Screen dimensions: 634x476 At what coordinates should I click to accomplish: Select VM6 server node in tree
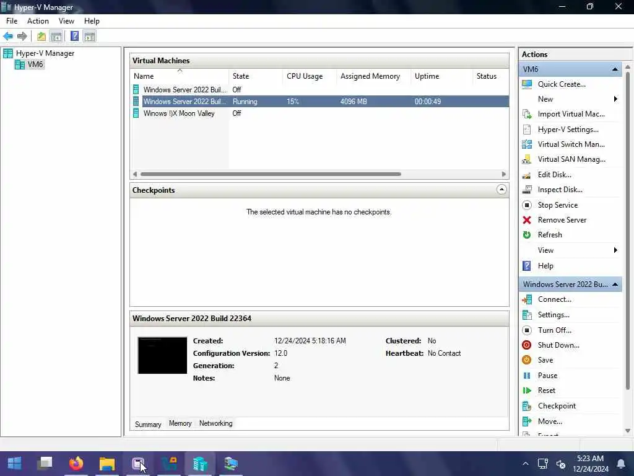coord(35,64)
